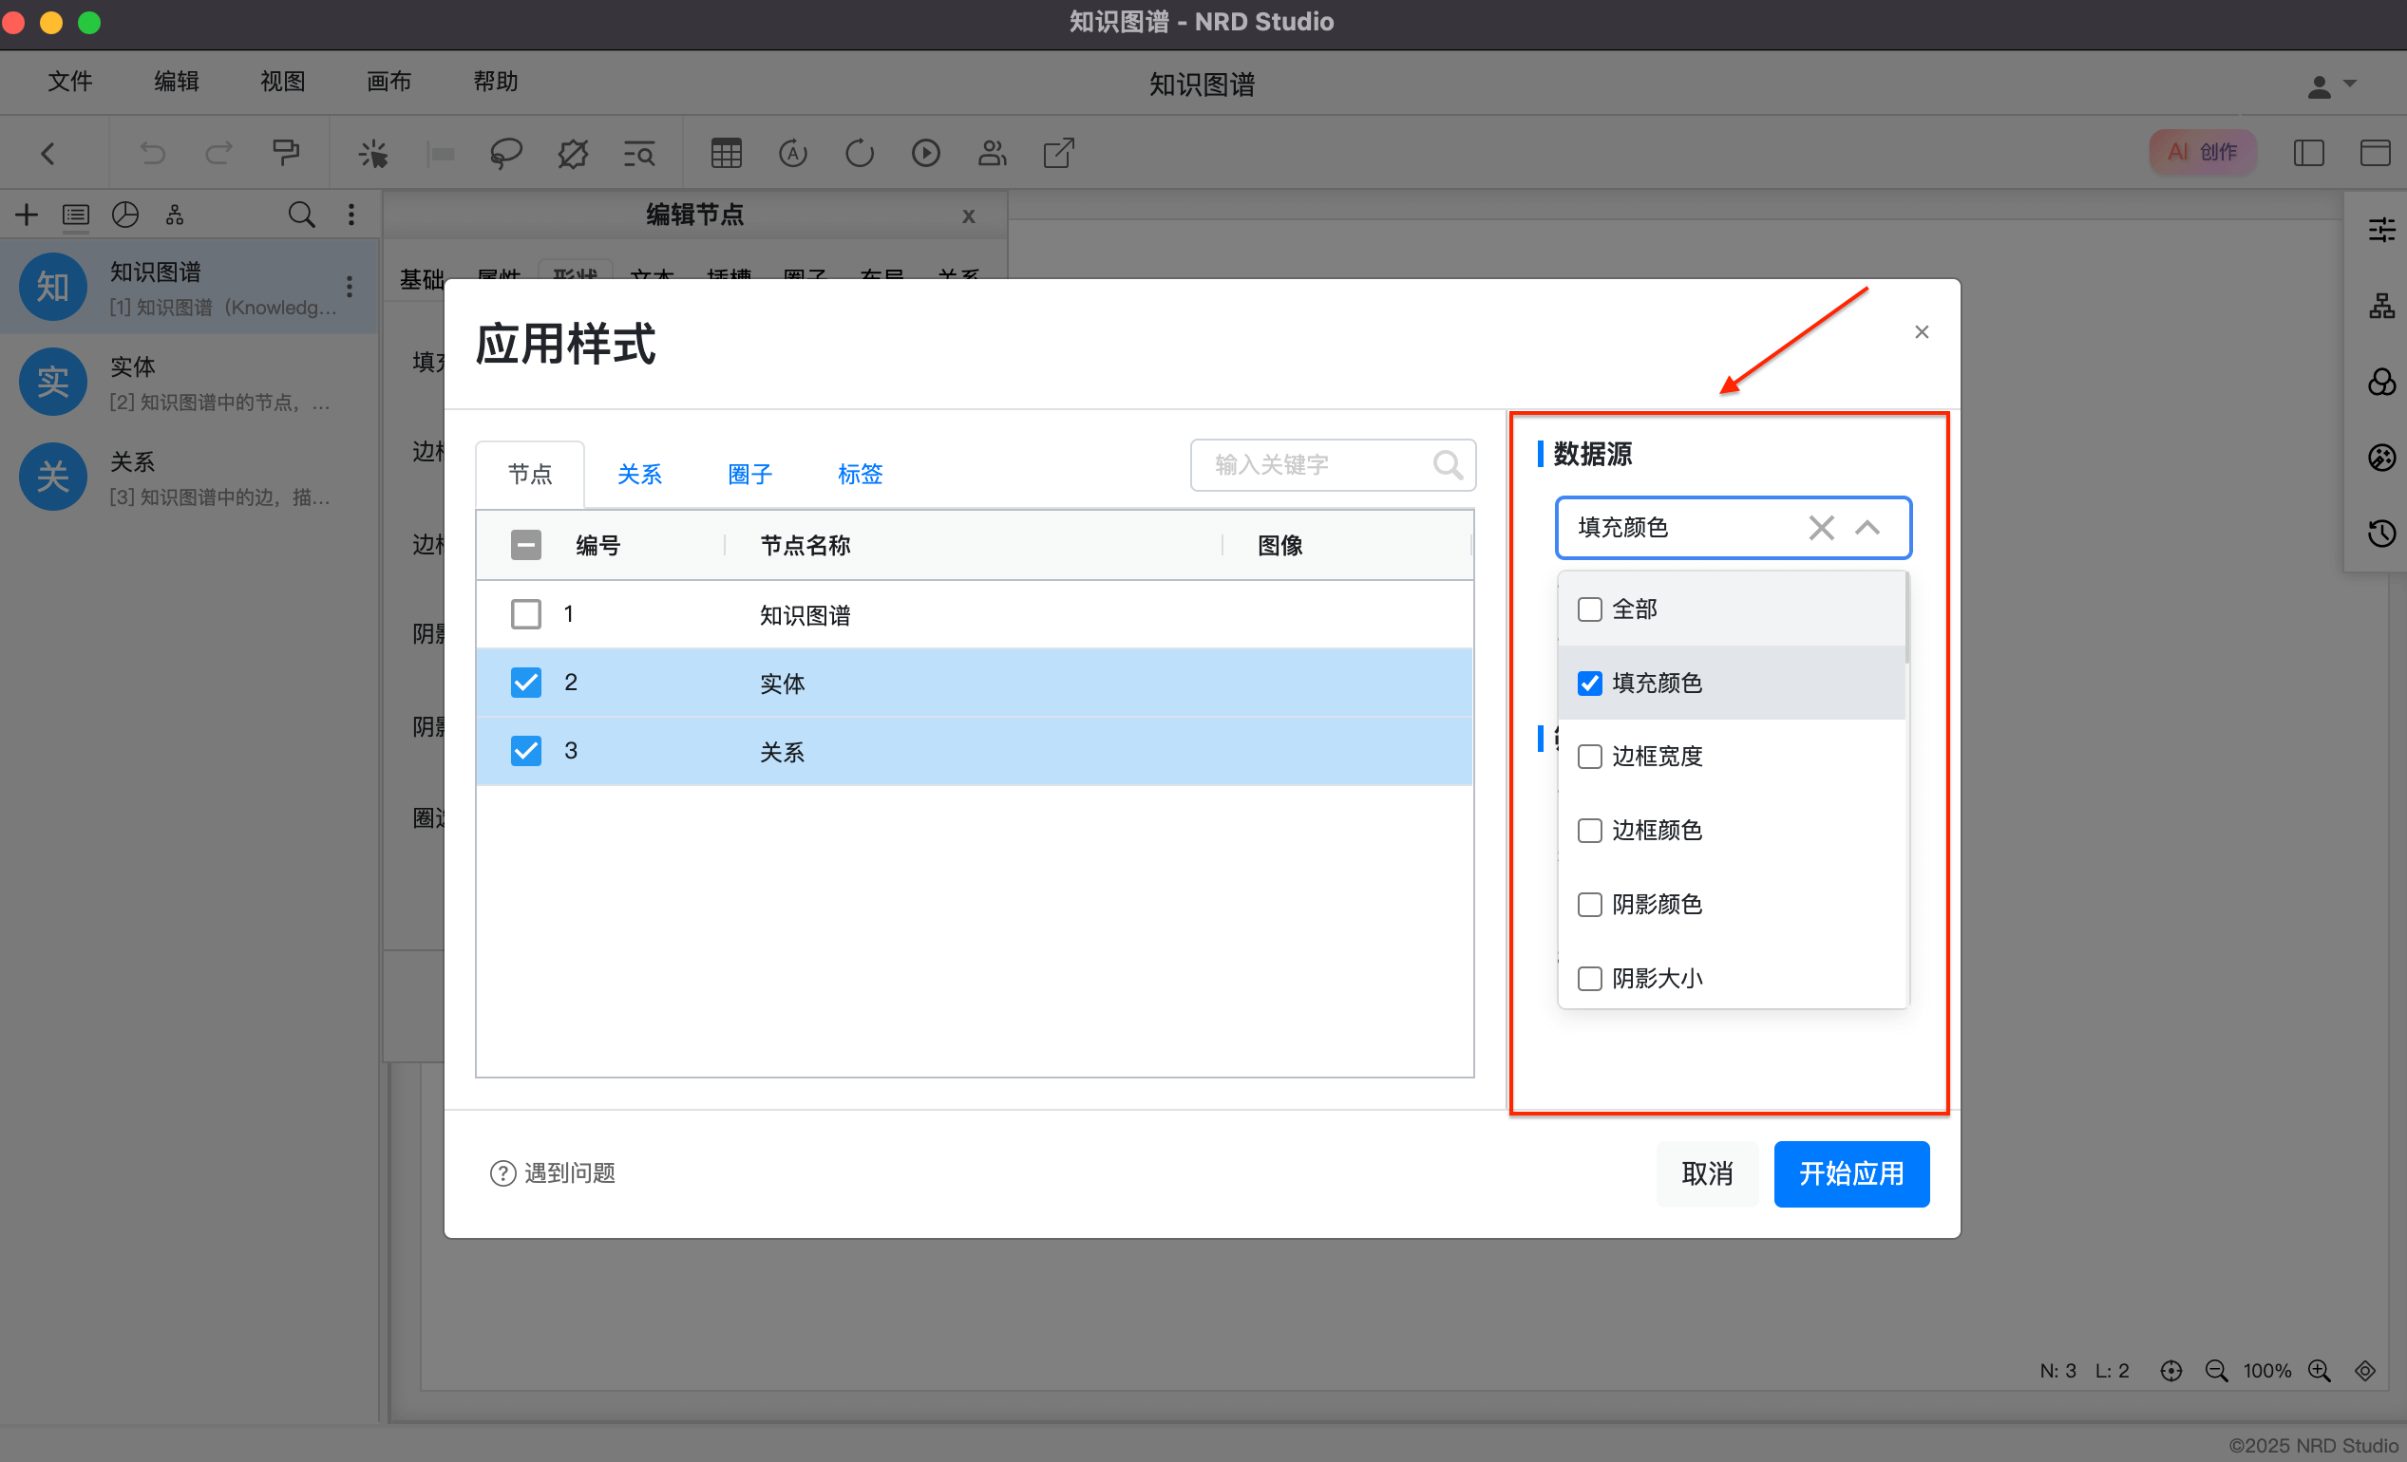Screen dimensions: 2407x1462
Task: Click the sidebar search magnifier icon
Action: [302, 215]
